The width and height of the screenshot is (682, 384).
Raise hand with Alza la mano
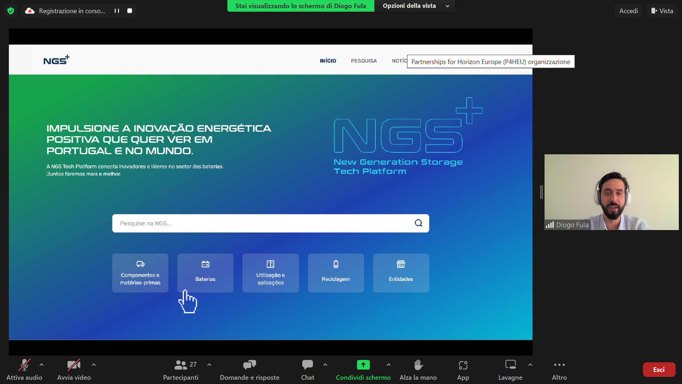click(x=418, y=370)
